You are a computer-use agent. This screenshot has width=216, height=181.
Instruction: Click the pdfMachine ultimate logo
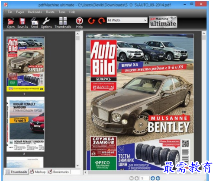pos(163,22)
